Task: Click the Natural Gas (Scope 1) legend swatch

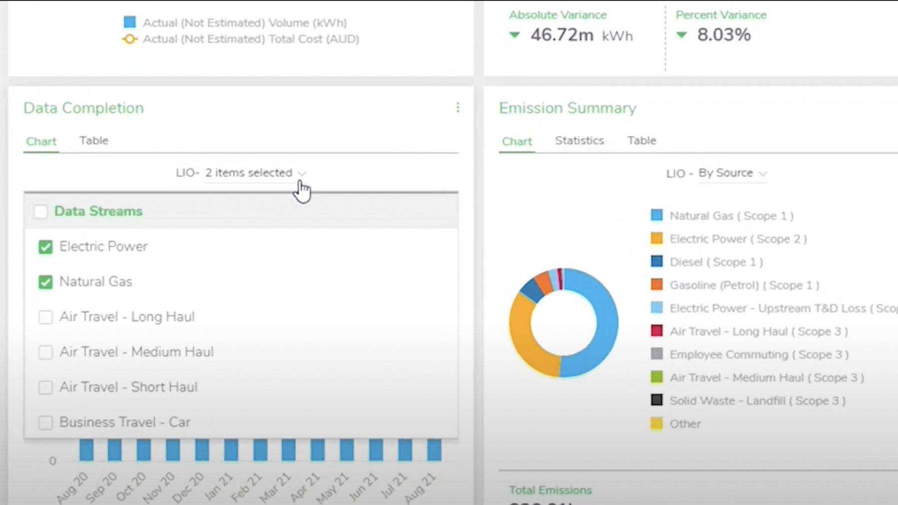Action: [x=657, y=216]
